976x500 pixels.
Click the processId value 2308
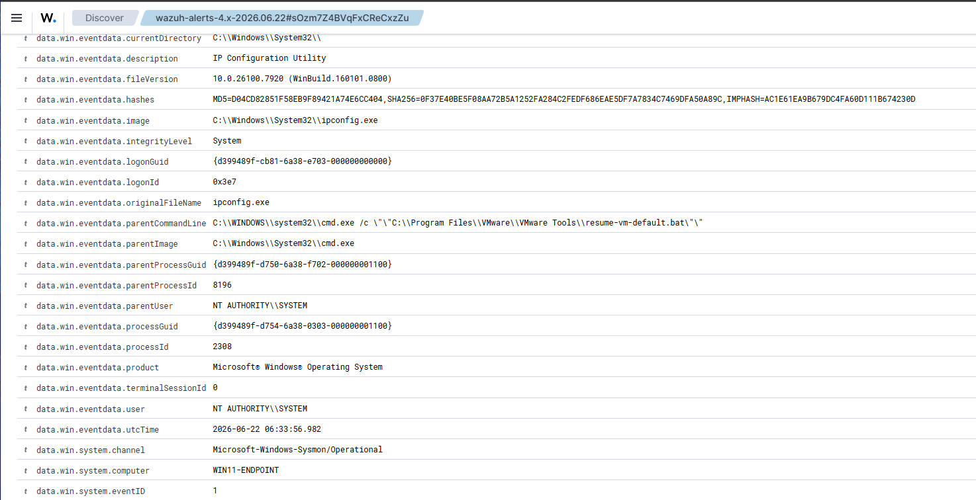pyautogui.click(x=222, y=347)
